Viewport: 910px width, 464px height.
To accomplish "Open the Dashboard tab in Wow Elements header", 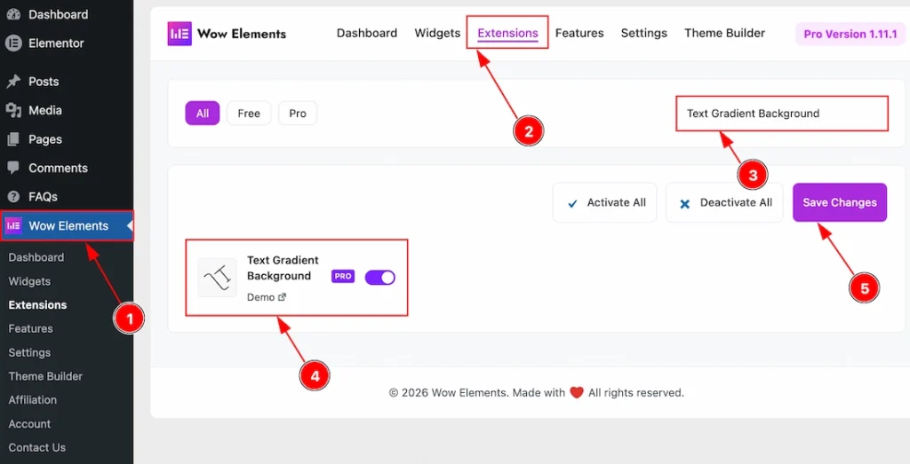I will coord(367,33).
